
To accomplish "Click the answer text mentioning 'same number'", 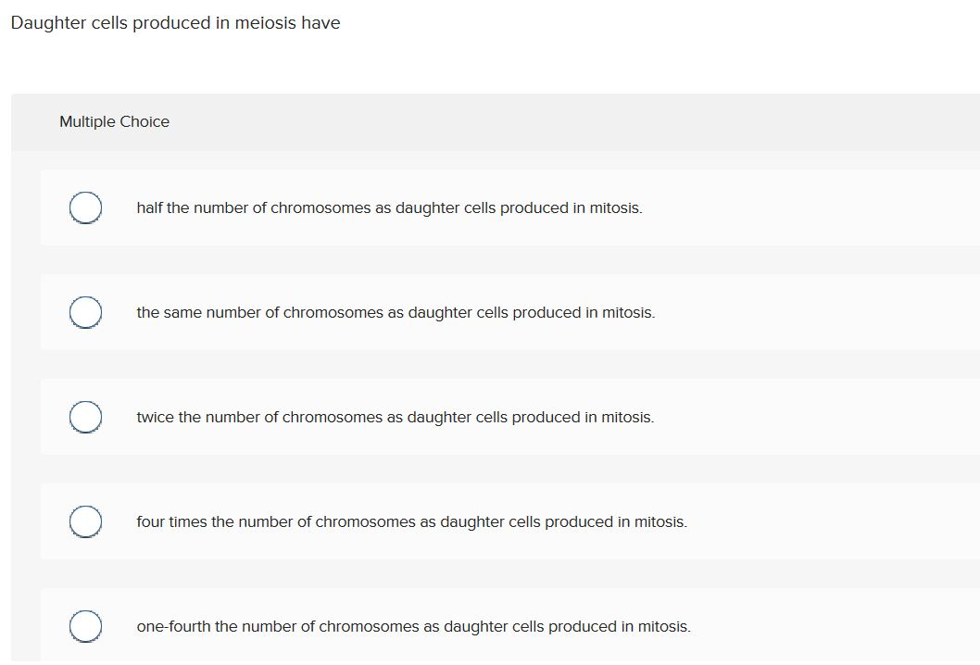I will click(396, 313).
